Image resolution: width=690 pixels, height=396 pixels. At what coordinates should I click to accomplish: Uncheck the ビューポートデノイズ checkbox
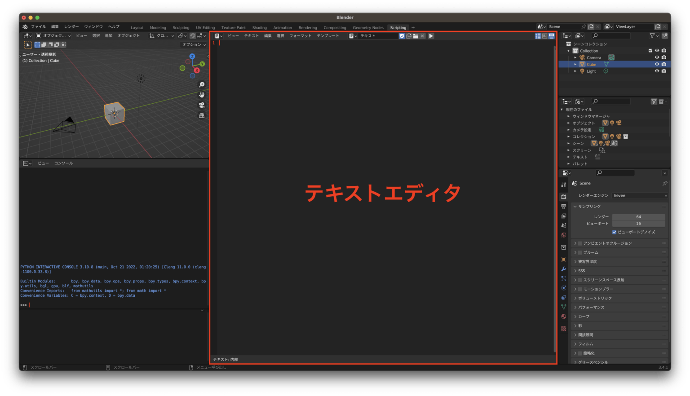[x=614, y=232]
